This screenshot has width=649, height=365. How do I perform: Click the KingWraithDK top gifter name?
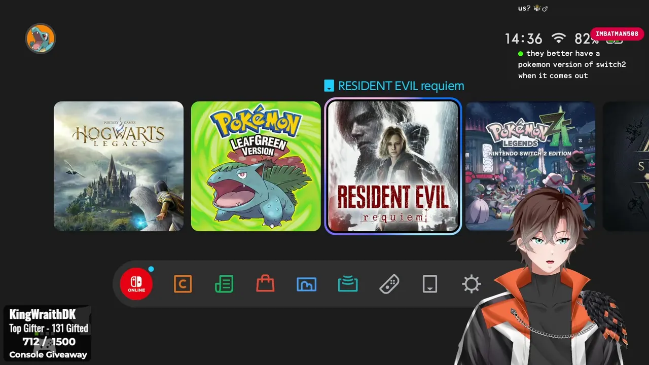[43, 314]
